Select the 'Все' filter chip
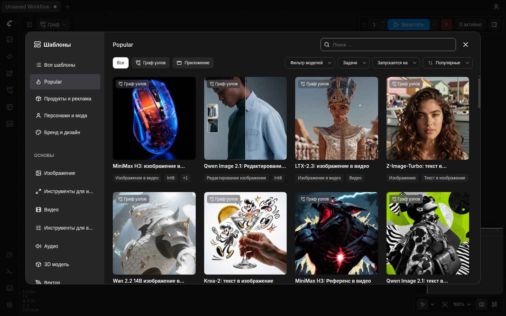The image size is (506, 316). pyautogui.click(x=121, y=63)
